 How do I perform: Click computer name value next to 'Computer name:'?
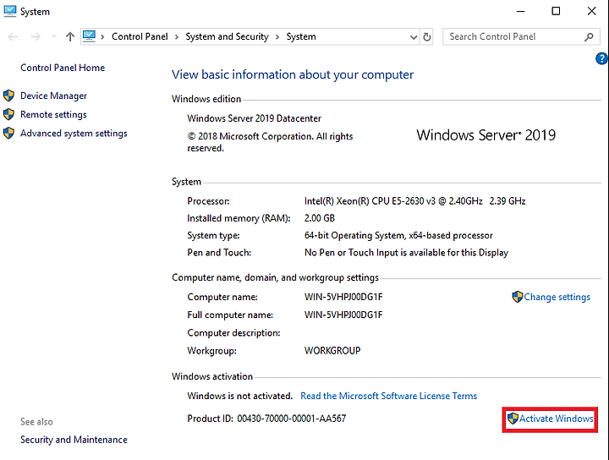pyautogui.click(x=343, y=297)
